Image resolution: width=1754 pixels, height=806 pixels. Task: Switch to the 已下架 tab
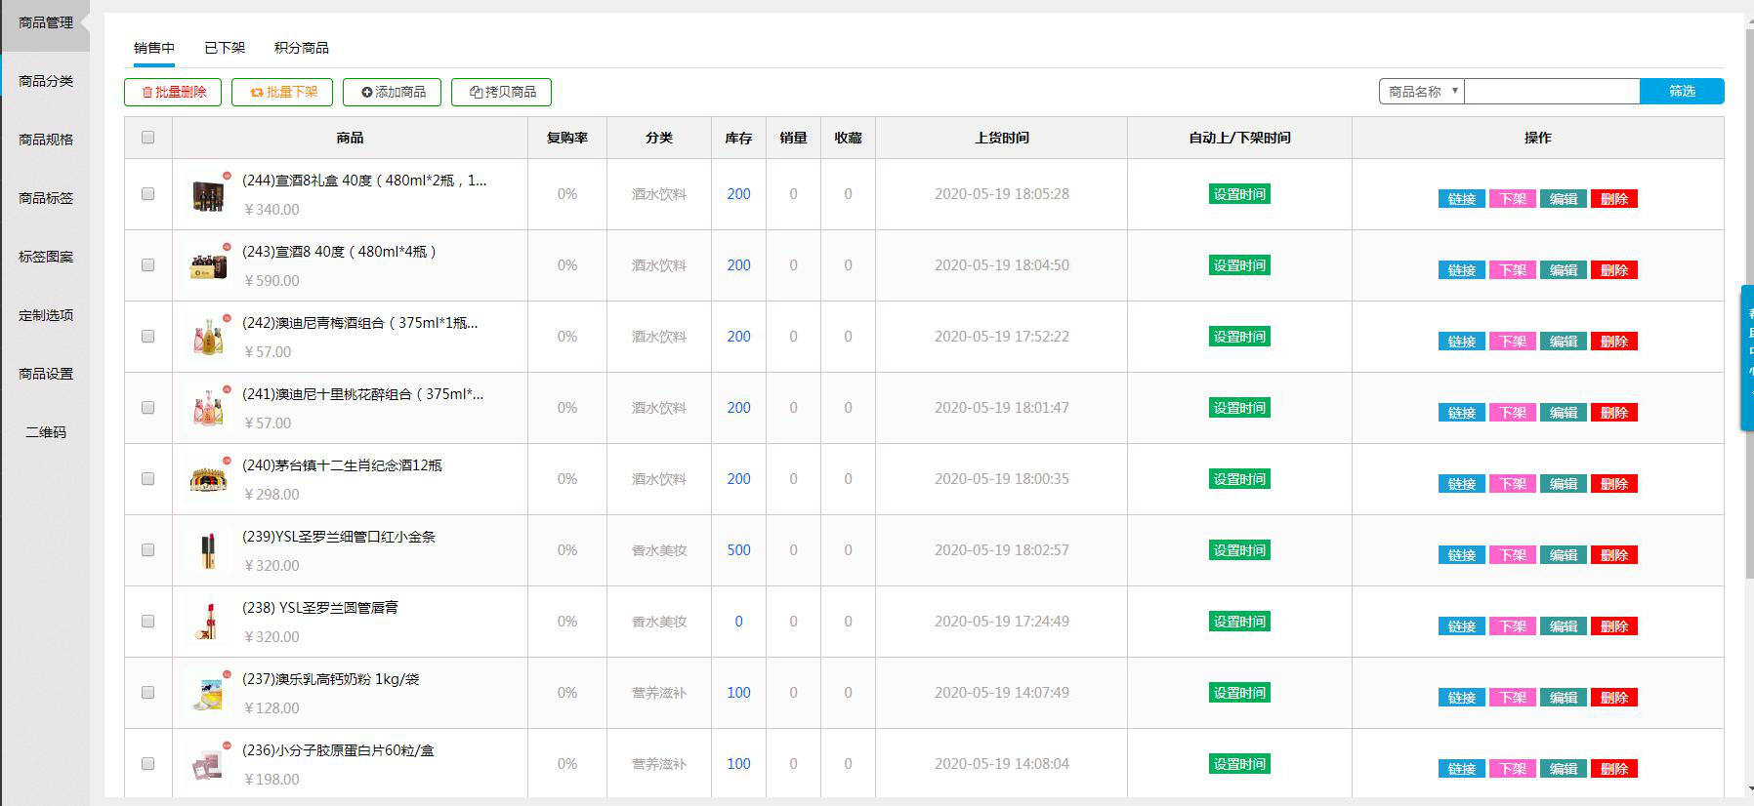[x=225, y=48]
